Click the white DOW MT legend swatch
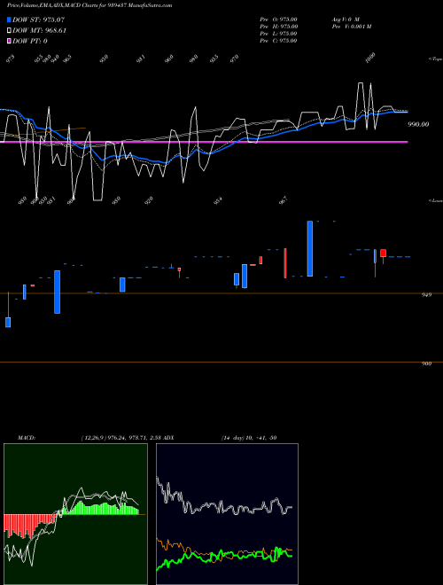This screenshot has width=443, height=585. click(x=9, y=30)
